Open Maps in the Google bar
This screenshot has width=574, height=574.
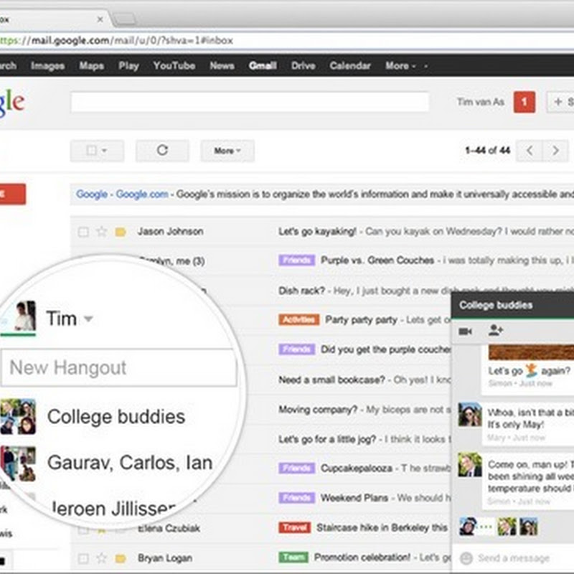click(92, 66)
